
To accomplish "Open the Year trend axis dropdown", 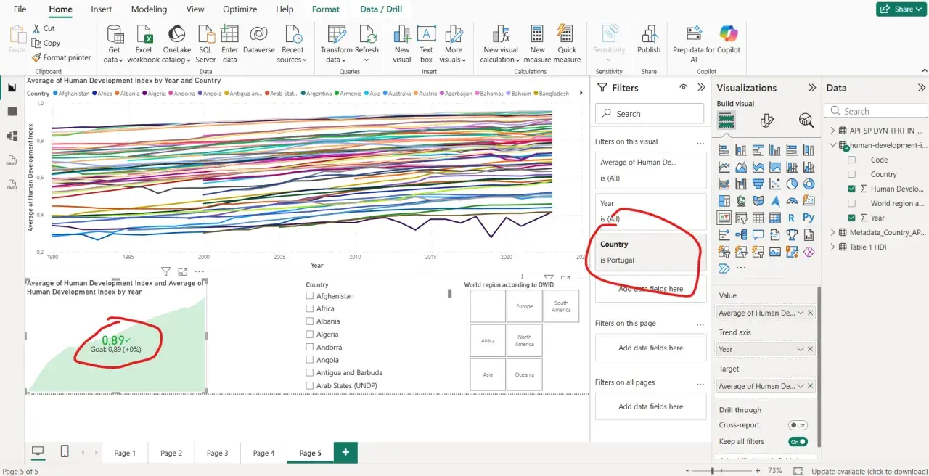I will click(x=801, y=349).
